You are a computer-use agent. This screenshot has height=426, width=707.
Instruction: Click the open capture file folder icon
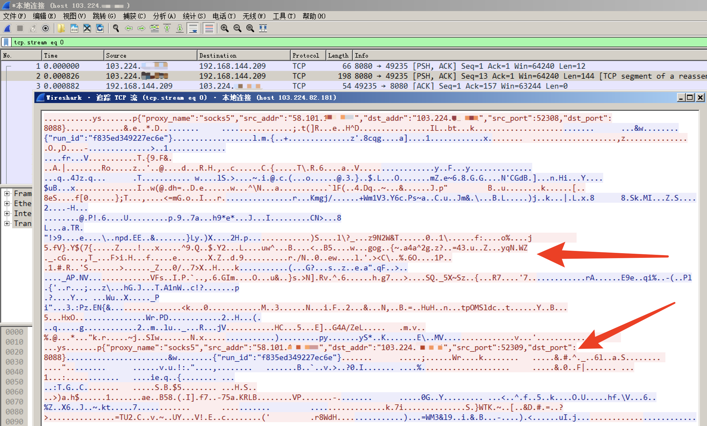tap(61, 28)
